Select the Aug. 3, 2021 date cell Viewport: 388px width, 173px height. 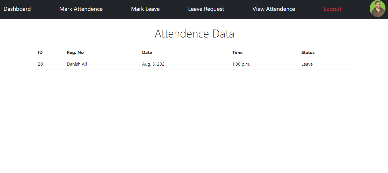click(x=154, y=64)
